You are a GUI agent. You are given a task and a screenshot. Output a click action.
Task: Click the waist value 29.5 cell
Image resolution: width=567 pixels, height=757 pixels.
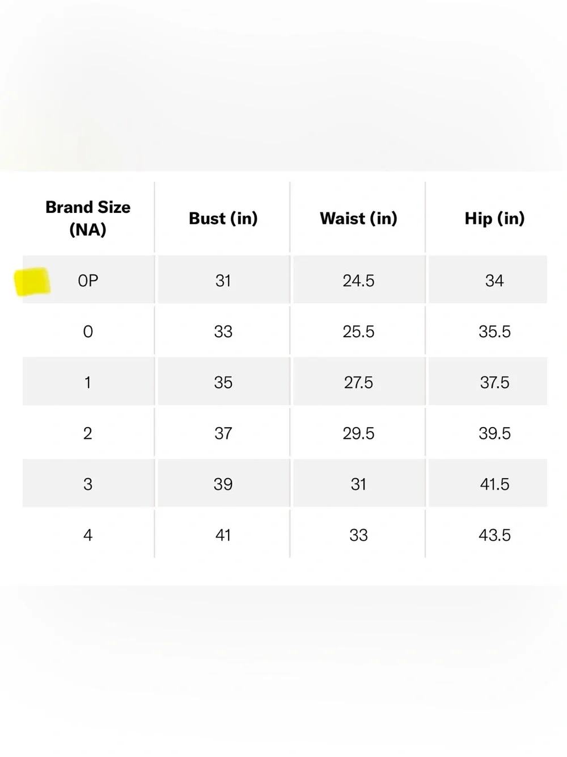(x=358, y=433)
